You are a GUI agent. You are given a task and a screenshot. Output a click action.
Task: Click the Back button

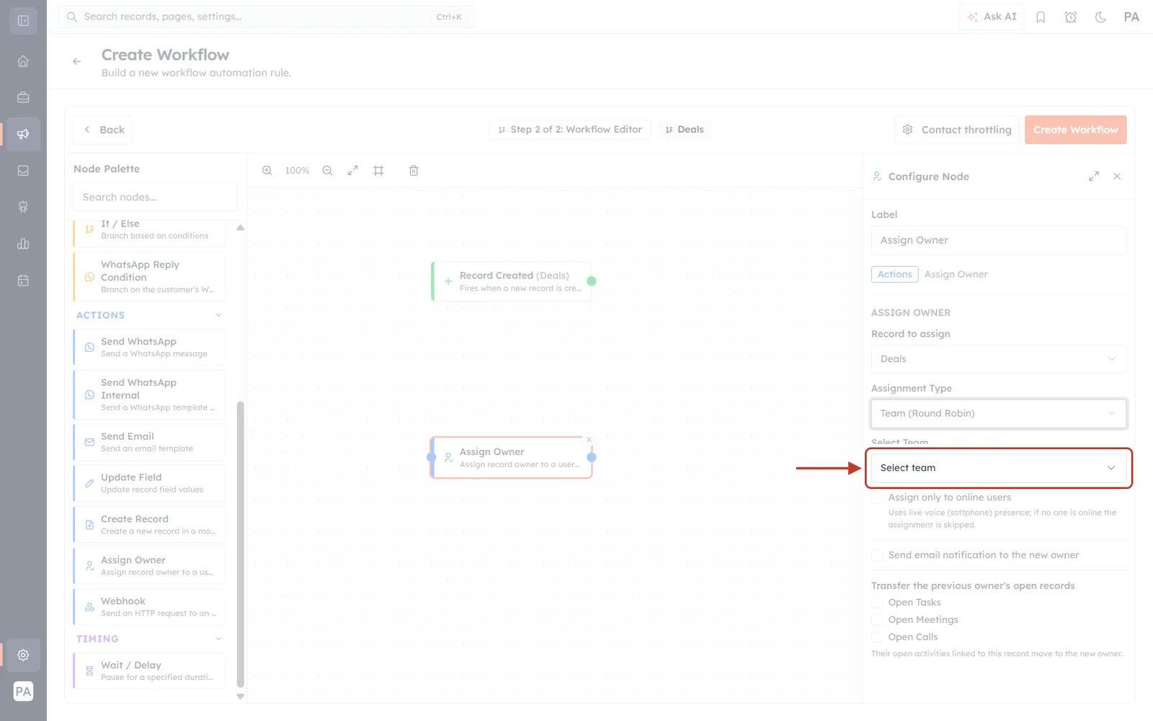tap(102, 130)
